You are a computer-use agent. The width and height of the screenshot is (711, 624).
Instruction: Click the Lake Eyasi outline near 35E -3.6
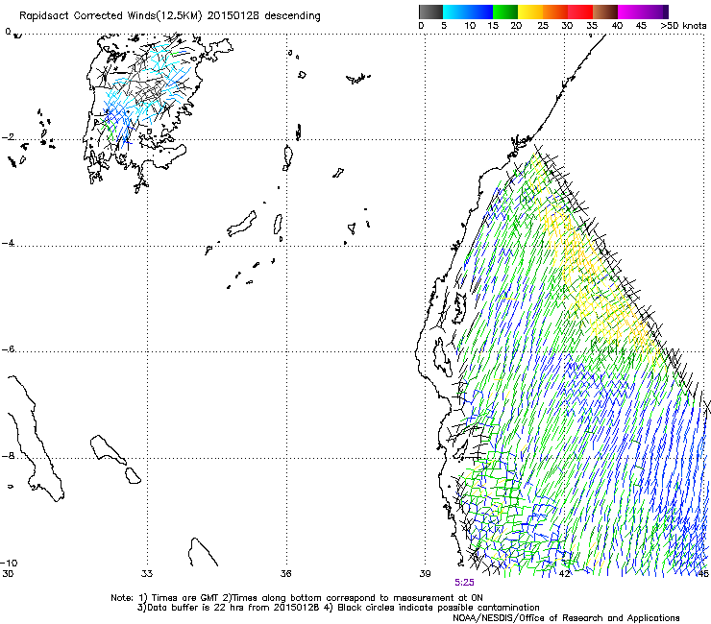click(241, 224)
